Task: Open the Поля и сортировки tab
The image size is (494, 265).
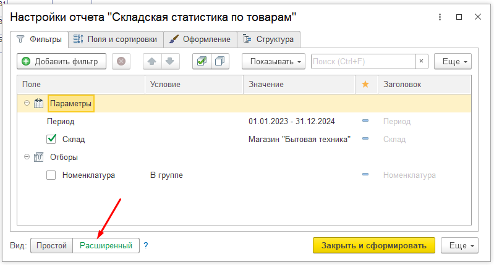Action: (x=116, y=40)
